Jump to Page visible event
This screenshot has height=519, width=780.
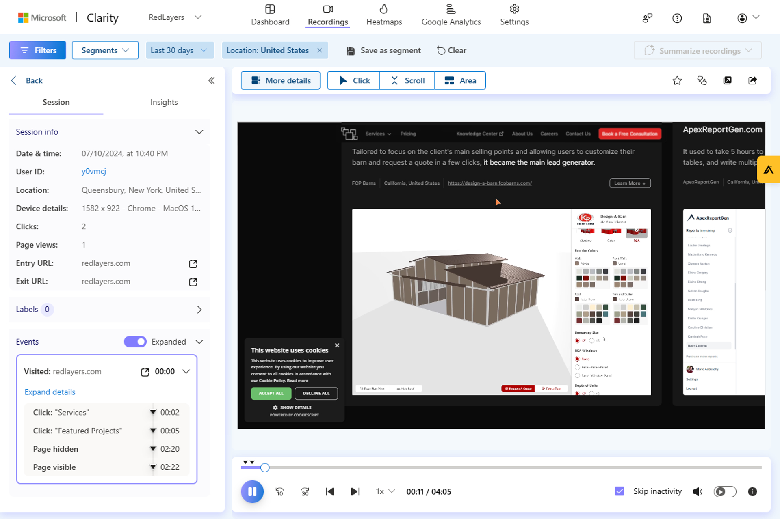(106, 467)
